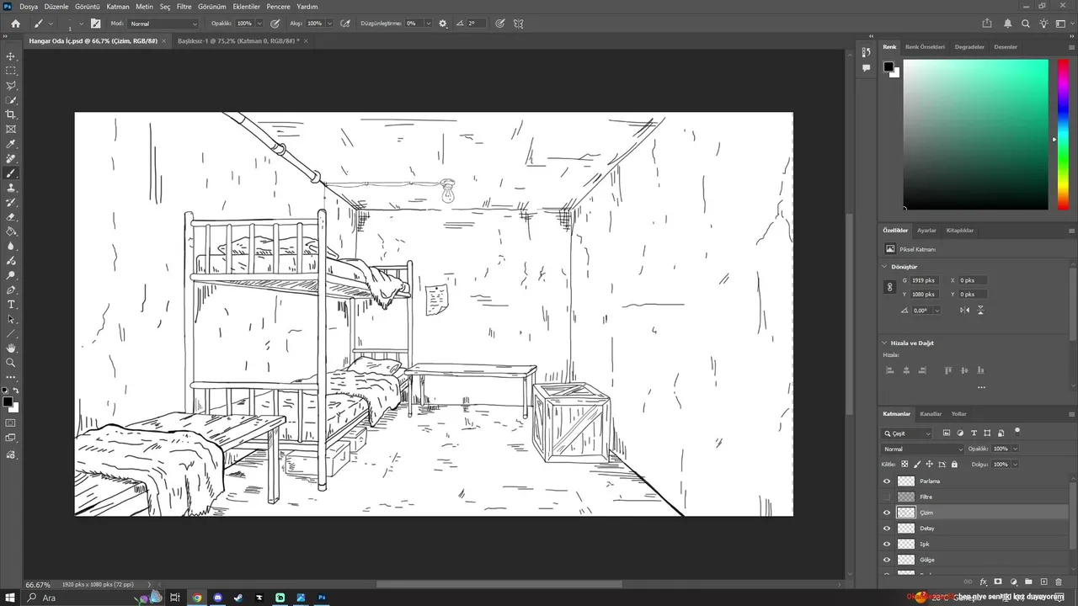Click the foreground color swatch in toolbox
1078x606 pixels.
coord(8,402)
